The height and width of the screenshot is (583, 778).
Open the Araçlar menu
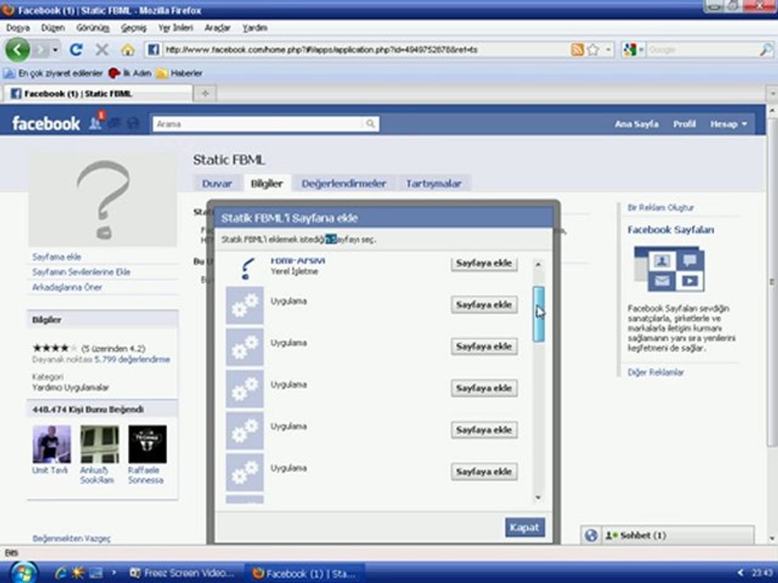click(x=217, y=28)
